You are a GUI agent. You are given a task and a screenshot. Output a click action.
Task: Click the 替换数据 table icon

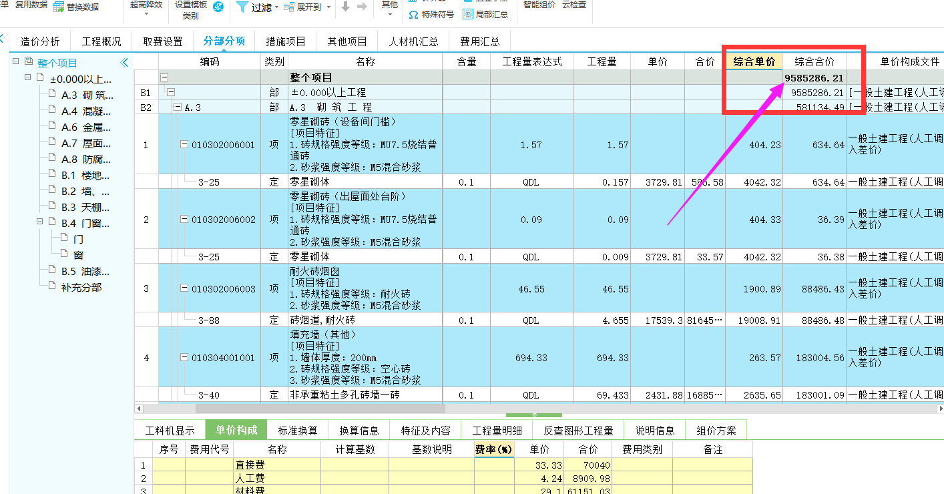click(58, 7)
